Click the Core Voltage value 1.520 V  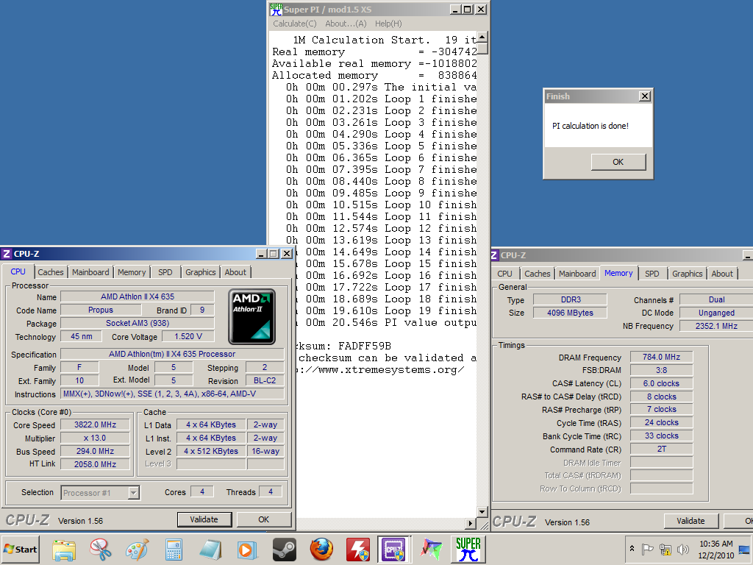tap(188, 336)
